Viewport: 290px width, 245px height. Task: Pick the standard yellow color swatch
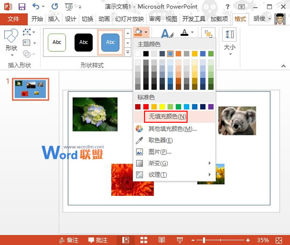(162, 107)
